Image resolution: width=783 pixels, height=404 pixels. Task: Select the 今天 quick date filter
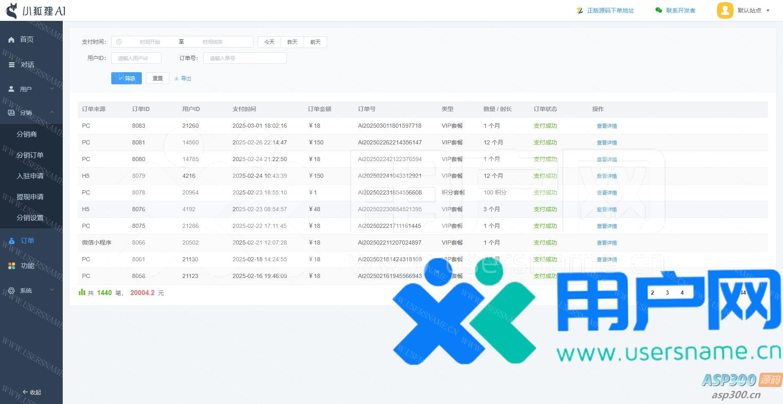[269, 42]
